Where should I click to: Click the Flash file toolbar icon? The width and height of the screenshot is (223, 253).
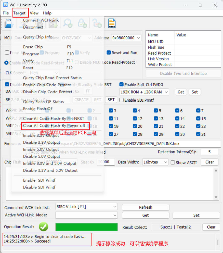(112, 23)
